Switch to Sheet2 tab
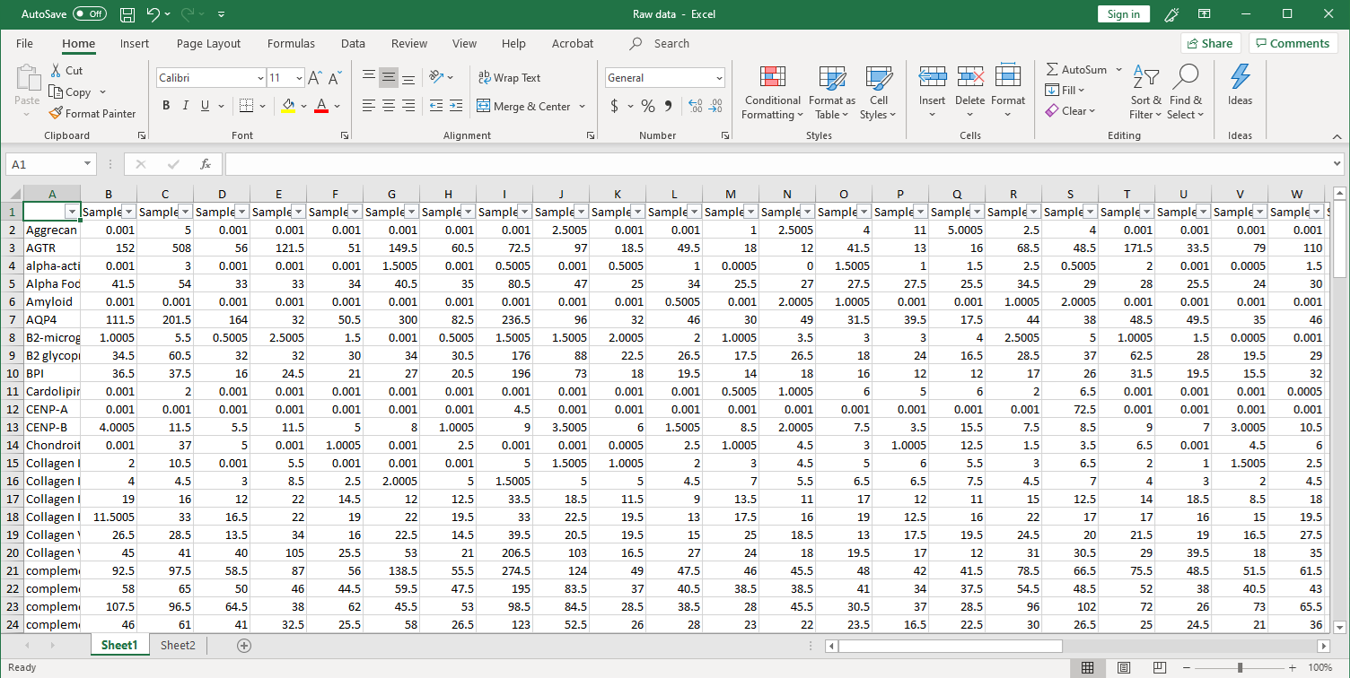This screenshot has width=1350, height=678. [x=178, y=646]
